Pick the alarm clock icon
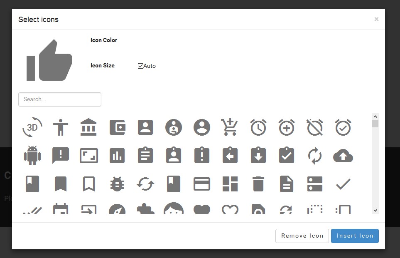This screenshot has height=258, width=400. 258,127
